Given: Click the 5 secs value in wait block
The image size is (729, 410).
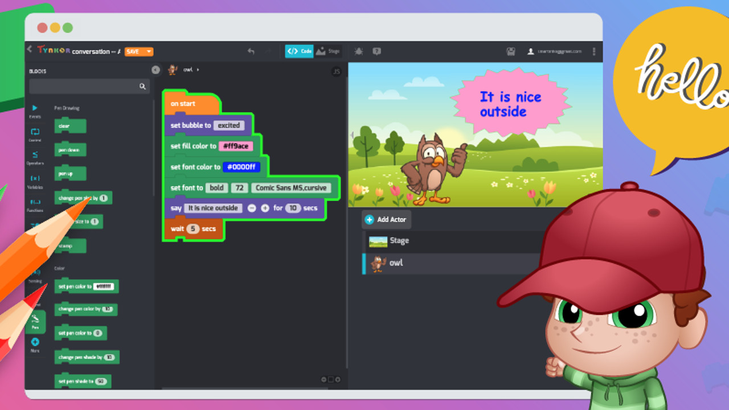Looking at the screenshot, I should pos(193,229).
